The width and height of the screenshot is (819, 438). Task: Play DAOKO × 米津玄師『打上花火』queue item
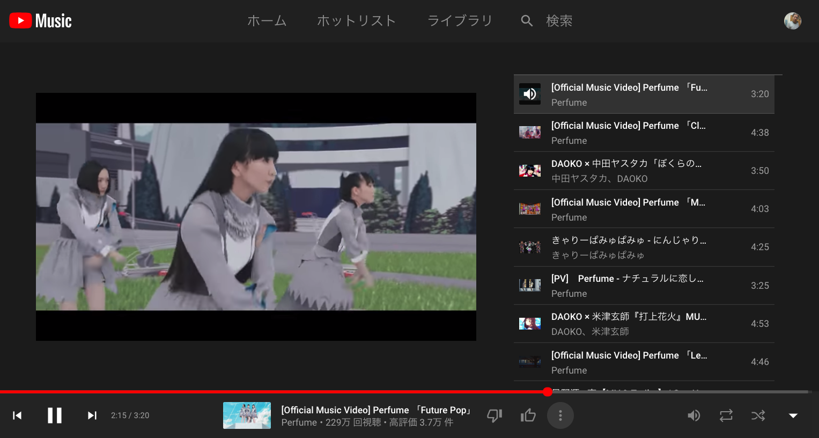644,324
